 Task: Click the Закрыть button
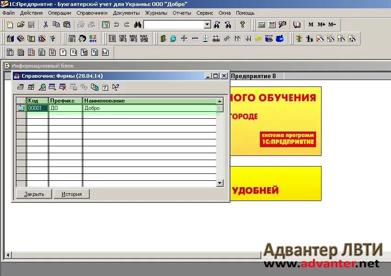tap(34, 194)
